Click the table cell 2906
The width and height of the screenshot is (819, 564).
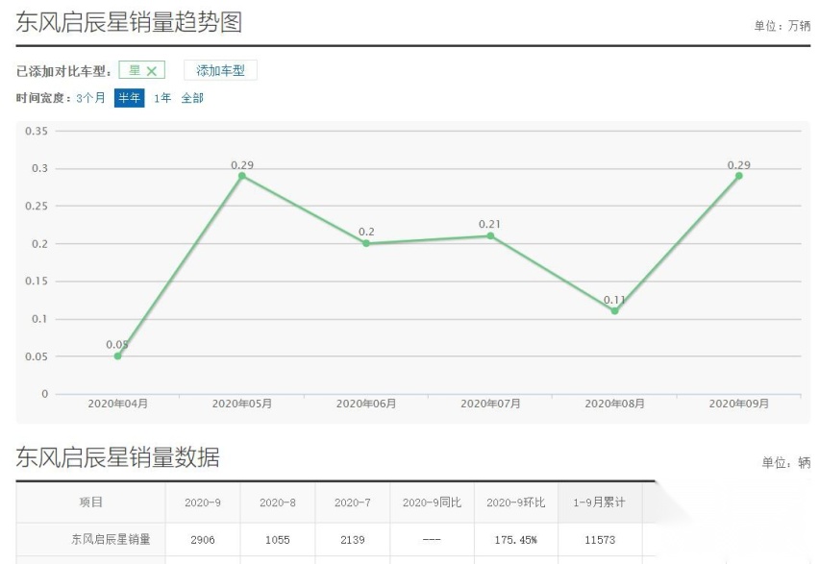pyautogui.click(x=203, y=540)
